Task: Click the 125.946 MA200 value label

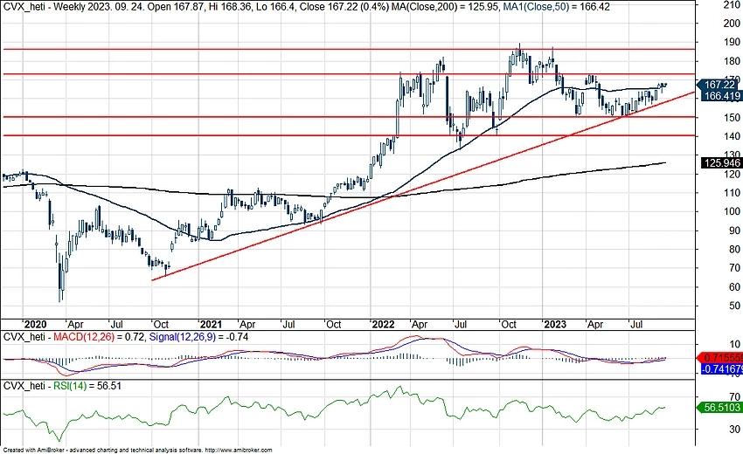Action: (722, 162)
